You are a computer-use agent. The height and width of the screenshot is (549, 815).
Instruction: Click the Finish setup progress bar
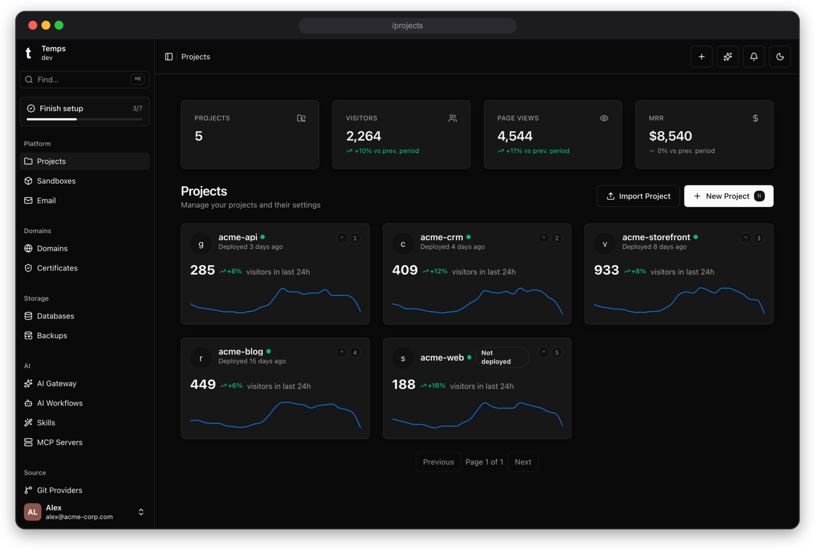(x=85, y=119)
